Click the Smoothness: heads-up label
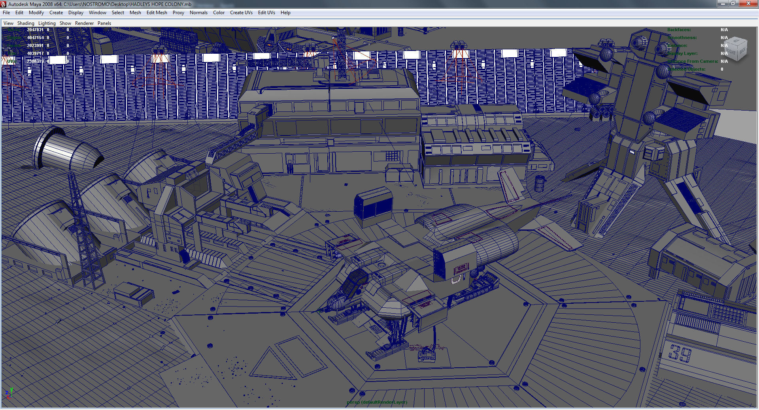The height and width of the screenshot is (410, 759). (x=682, y=38)
